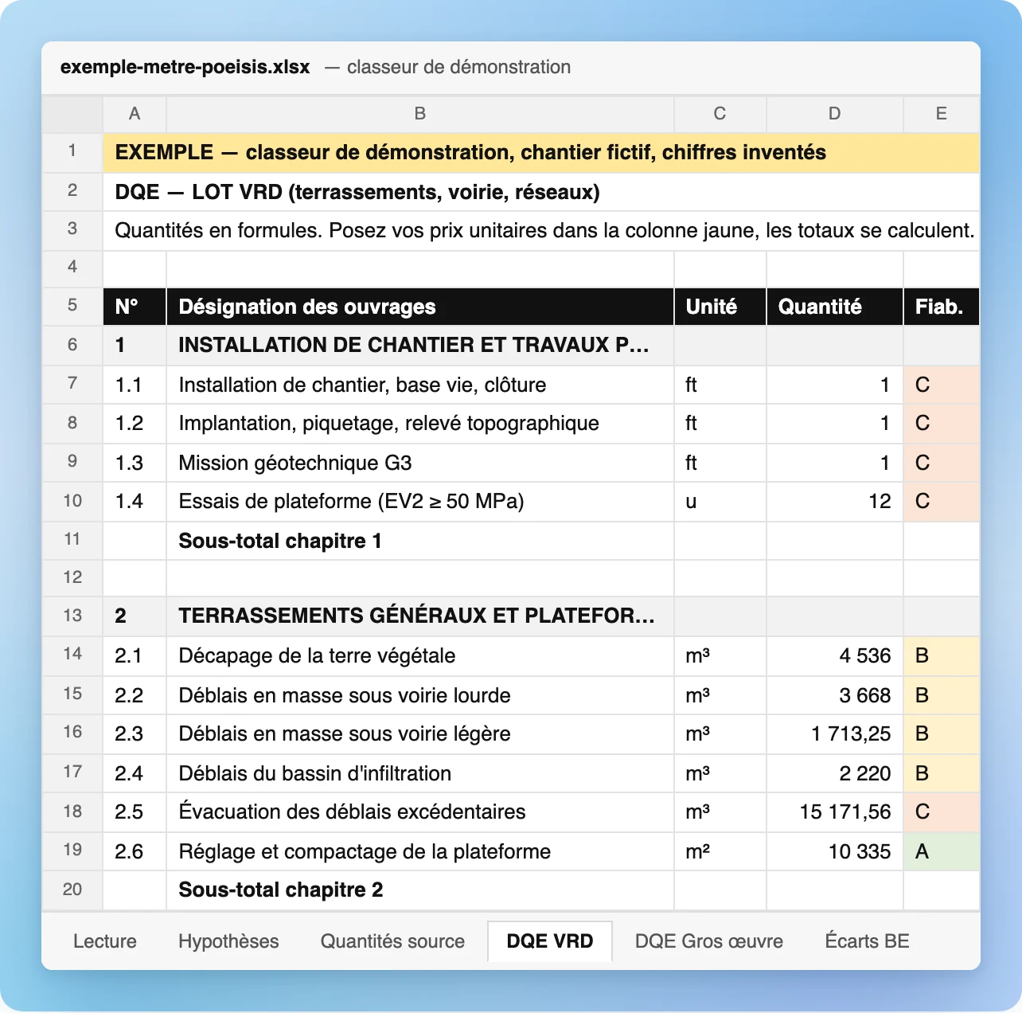Click the 'Désignation des ouvrages' header cell
The image size is (1022, 1013).
420,307
